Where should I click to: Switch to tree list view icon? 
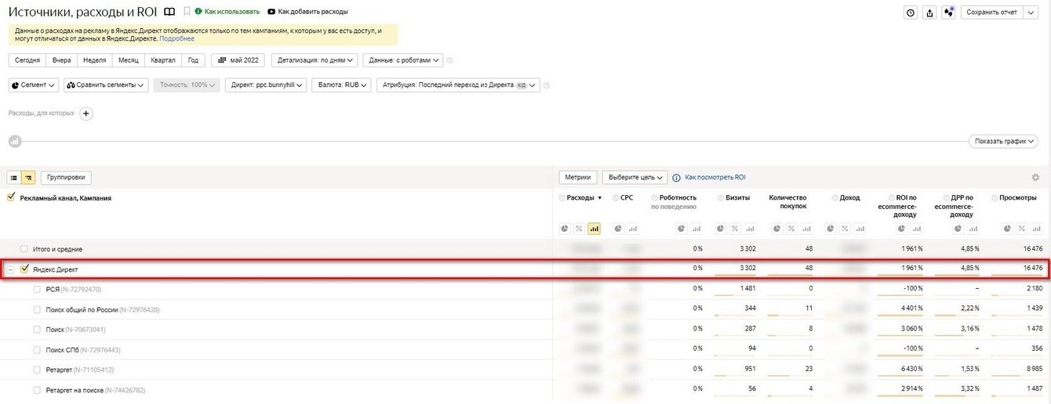point(28,178)
